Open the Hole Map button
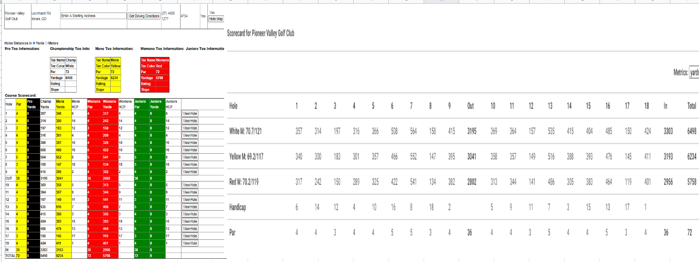This screenshot has width=699, height=262. click(216, 19)
